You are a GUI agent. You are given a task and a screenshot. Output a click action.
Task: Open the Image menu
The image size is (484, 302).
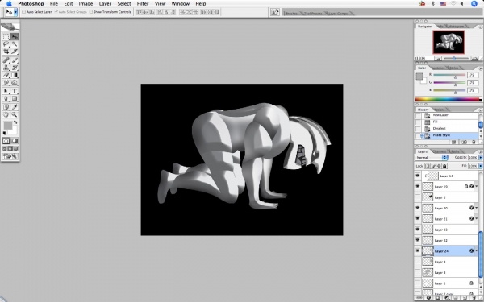(86, 4)
